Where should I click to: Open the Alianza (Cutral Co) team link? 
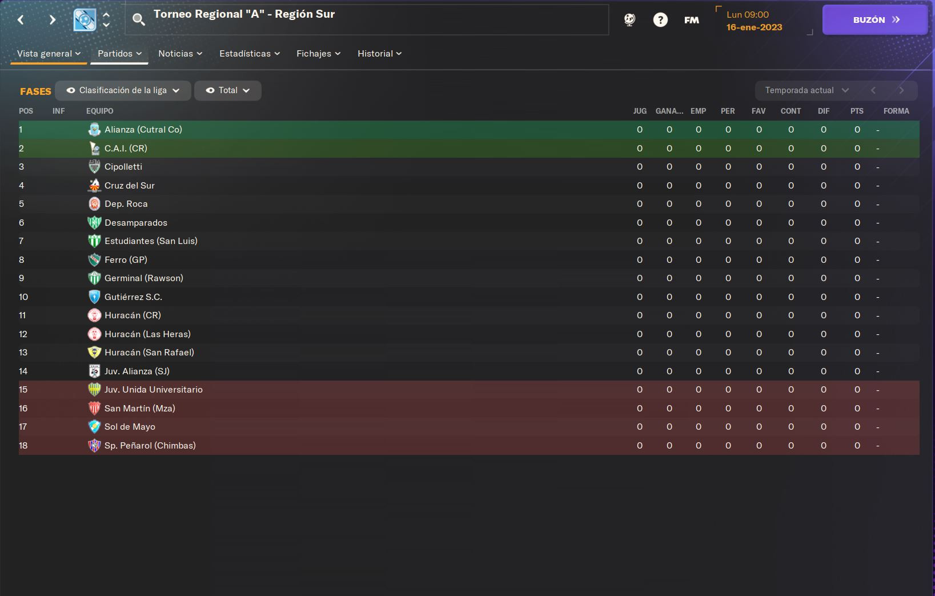[143, 130]
